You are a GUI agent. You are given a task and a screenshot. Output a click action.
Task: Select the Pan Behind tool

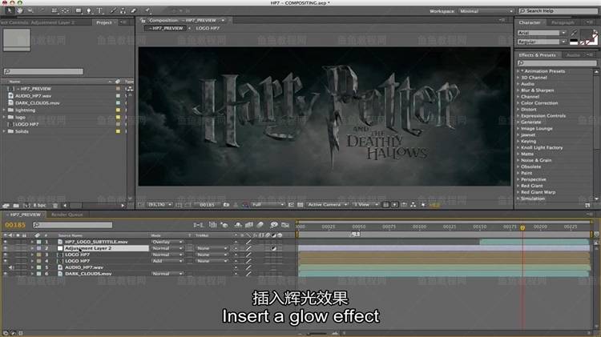pyautogui.click(x=65, y=10)
